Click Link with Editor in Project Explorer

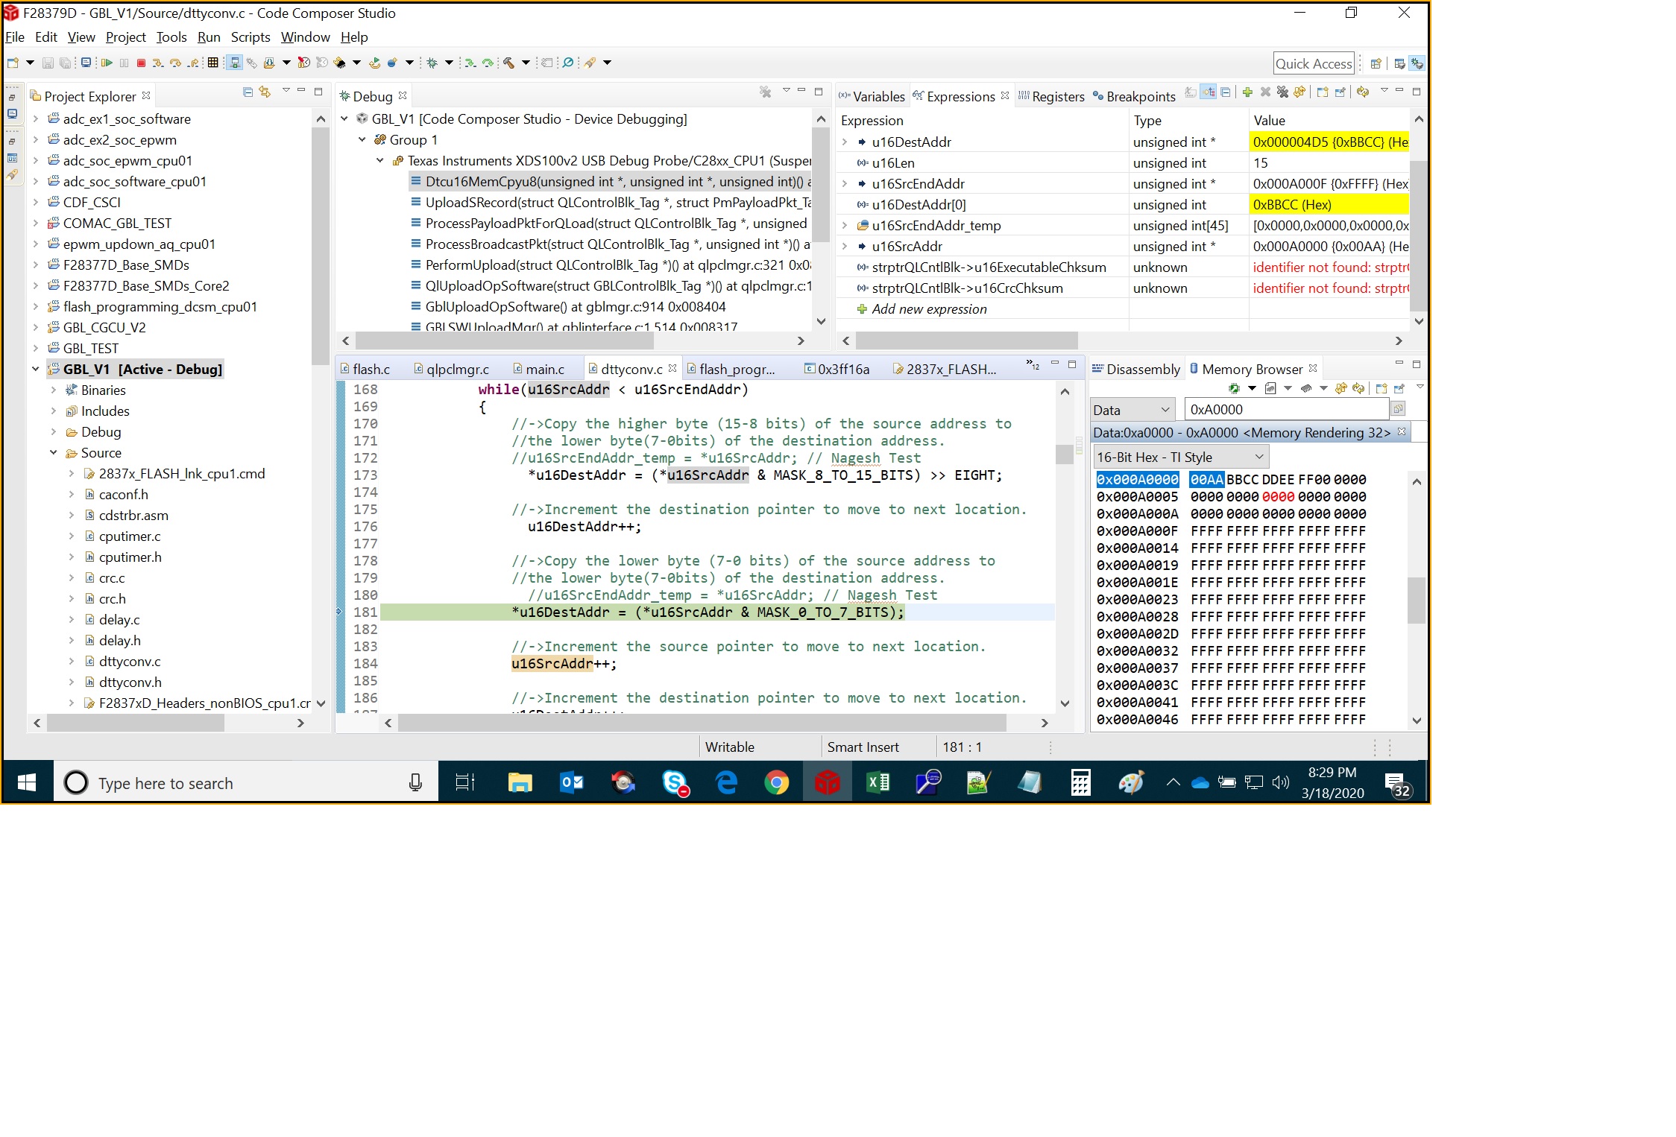coord(265,92)
